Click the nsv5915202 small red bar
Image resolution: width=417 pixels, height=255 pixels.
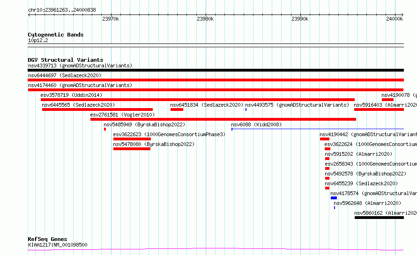[x=328, y=159]
